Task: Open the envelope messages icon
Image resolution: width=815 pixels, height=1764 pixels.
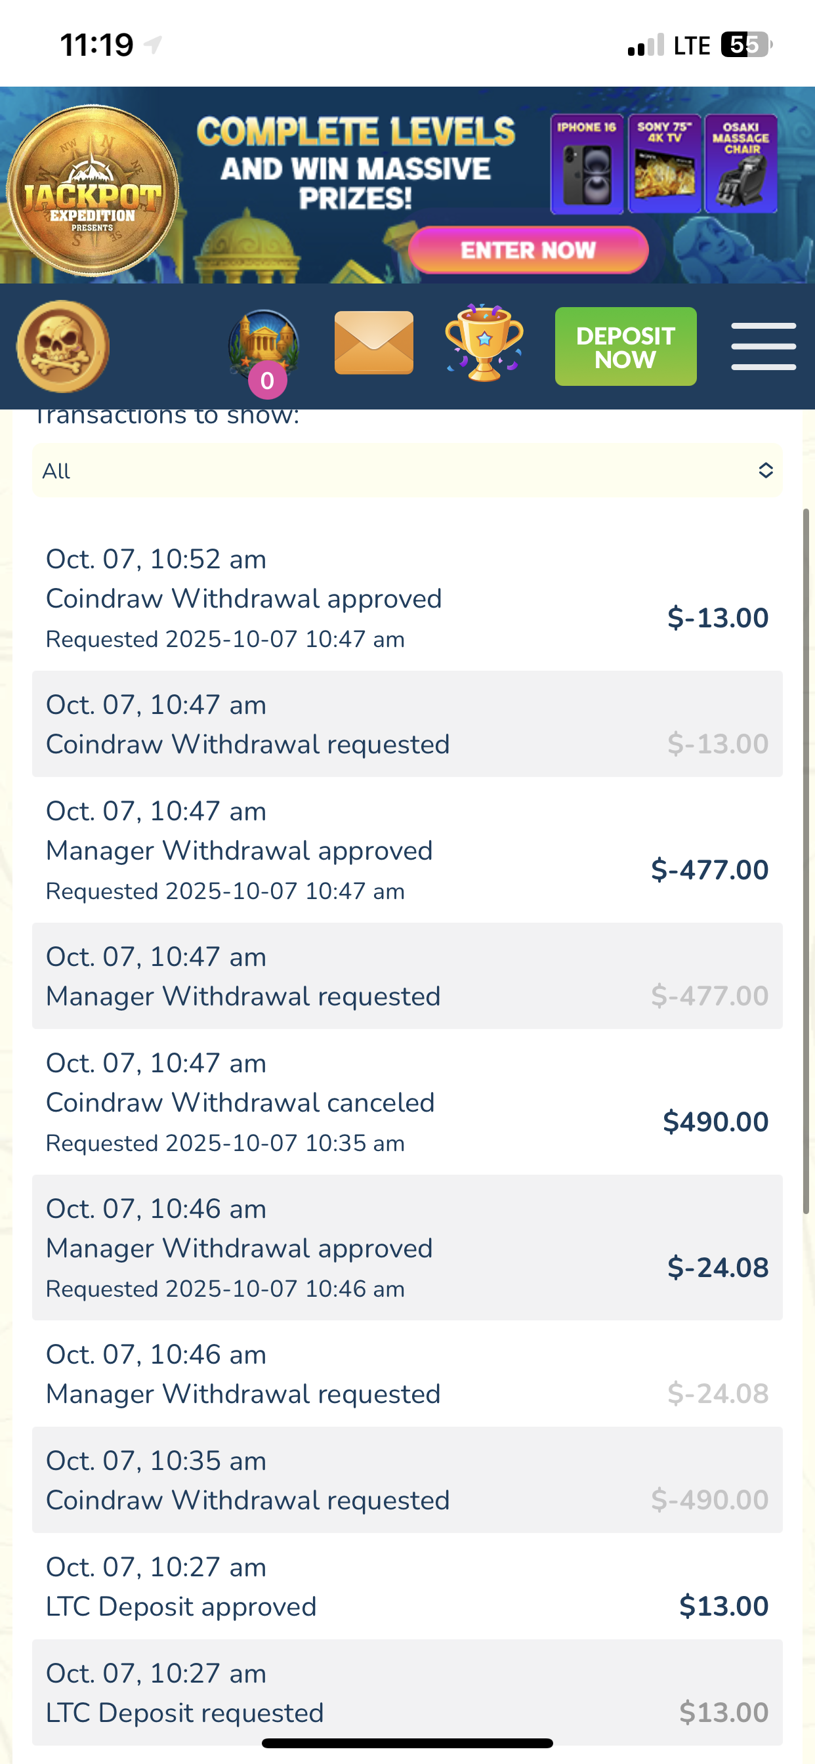Action: click(374, 343)
